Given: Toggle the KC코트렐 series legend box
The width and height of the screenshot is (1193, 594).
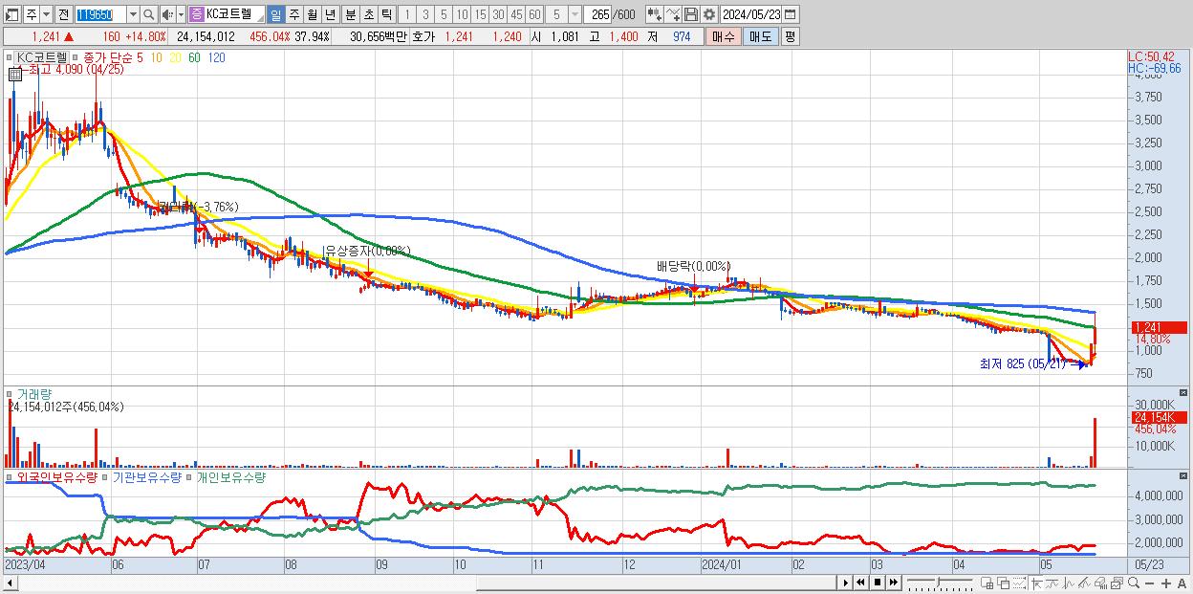Looking at the screenshot, I should coord(11,57).
